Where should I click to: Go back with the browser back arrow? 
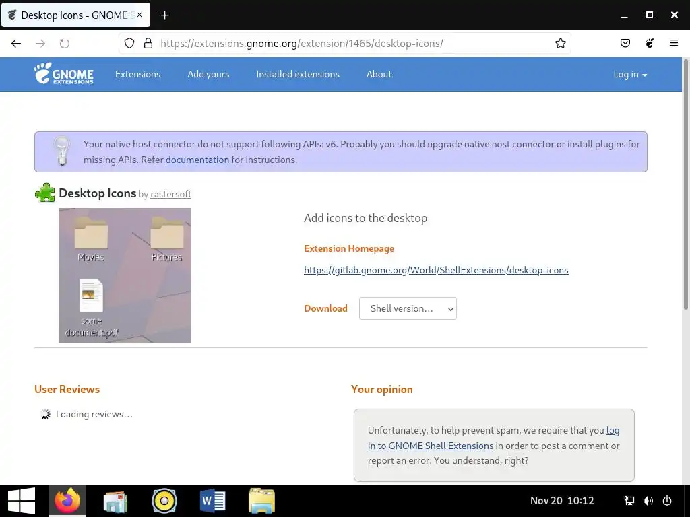[16, 43]
